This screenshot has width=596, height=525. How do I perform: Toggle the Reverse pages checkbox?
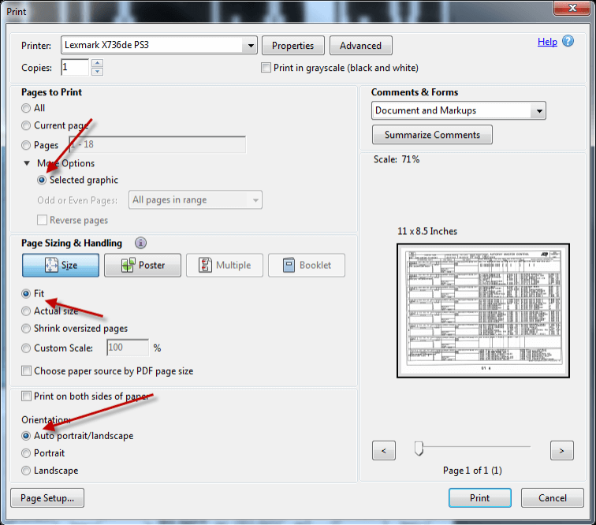point(43,220)
